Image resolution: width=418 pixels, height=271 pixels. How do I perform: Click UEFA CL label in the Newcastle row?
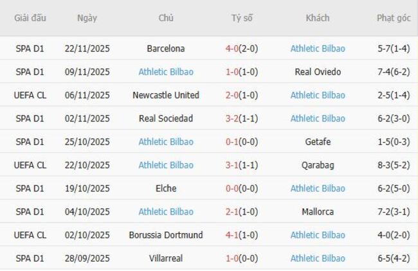(x=30, y=95)
